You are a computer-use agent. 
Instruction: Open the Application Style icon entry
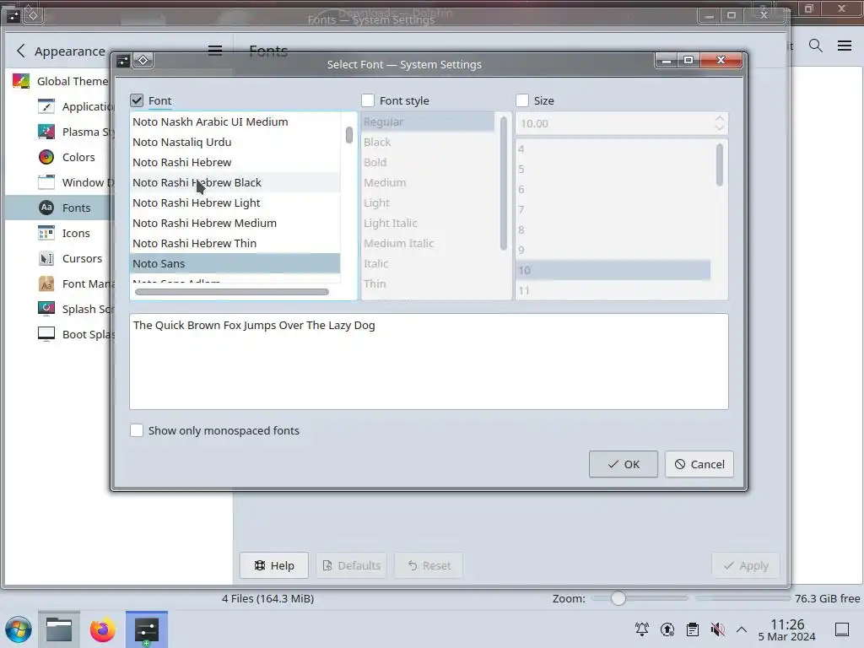click(x=46, y=106)
